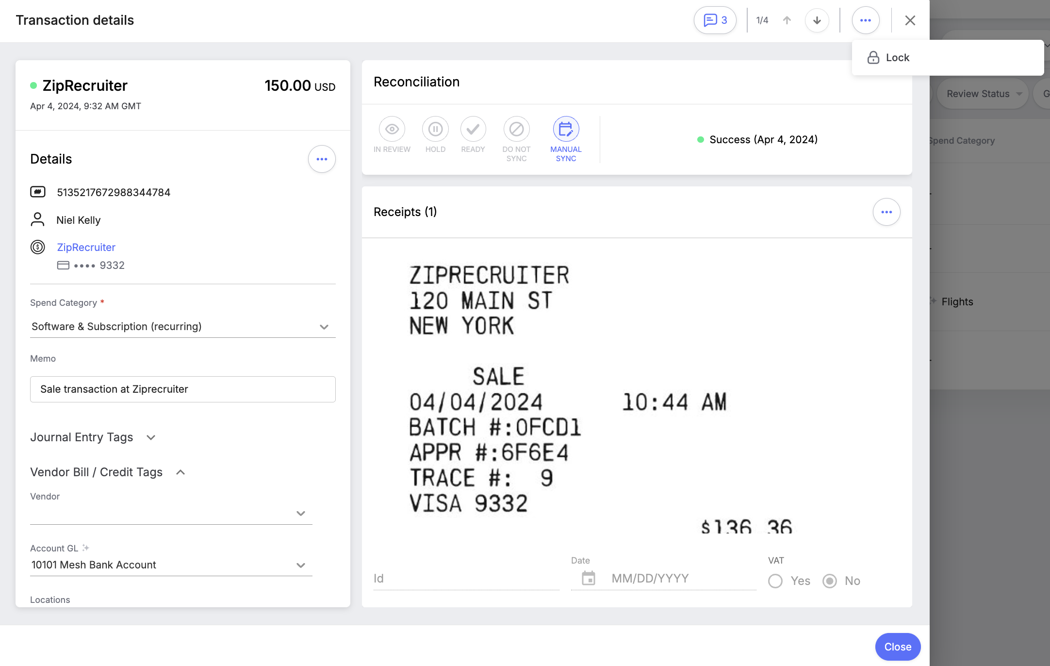This screenshot has width=1050, height=666.
Task: Go to next transaction with down arrow
Action: pos(817,20)
